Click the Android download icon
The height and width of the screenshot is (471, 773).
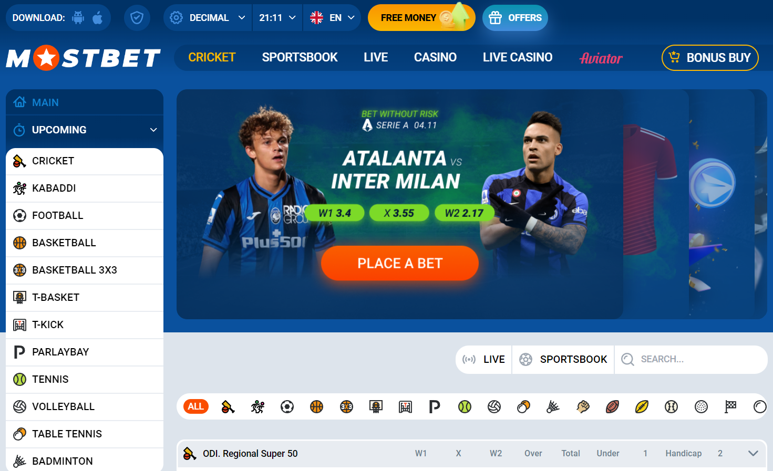[x=78, y=18]
